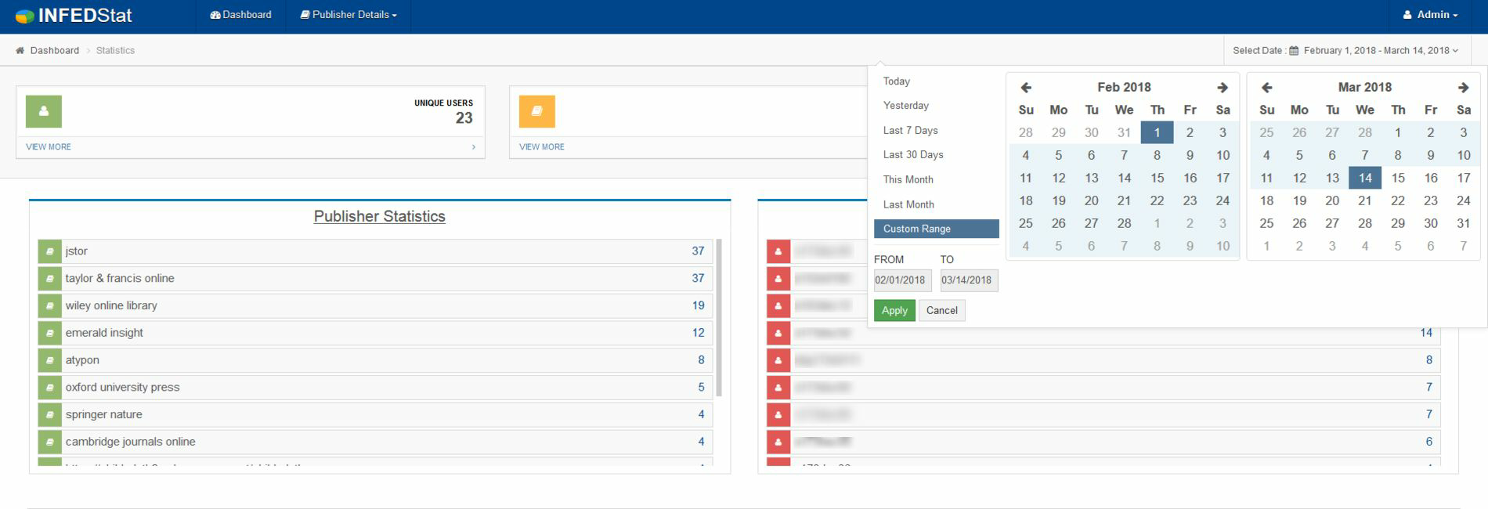Go to next month in Mar 2018 calendar
Image resolution: width=1488 pixels, height=509 pixels.
coord(1462,88)
